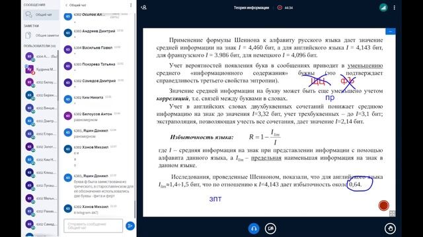Screen dimensions: 423x237
Task: Send the chat message
Action: (x=130, y=226)
